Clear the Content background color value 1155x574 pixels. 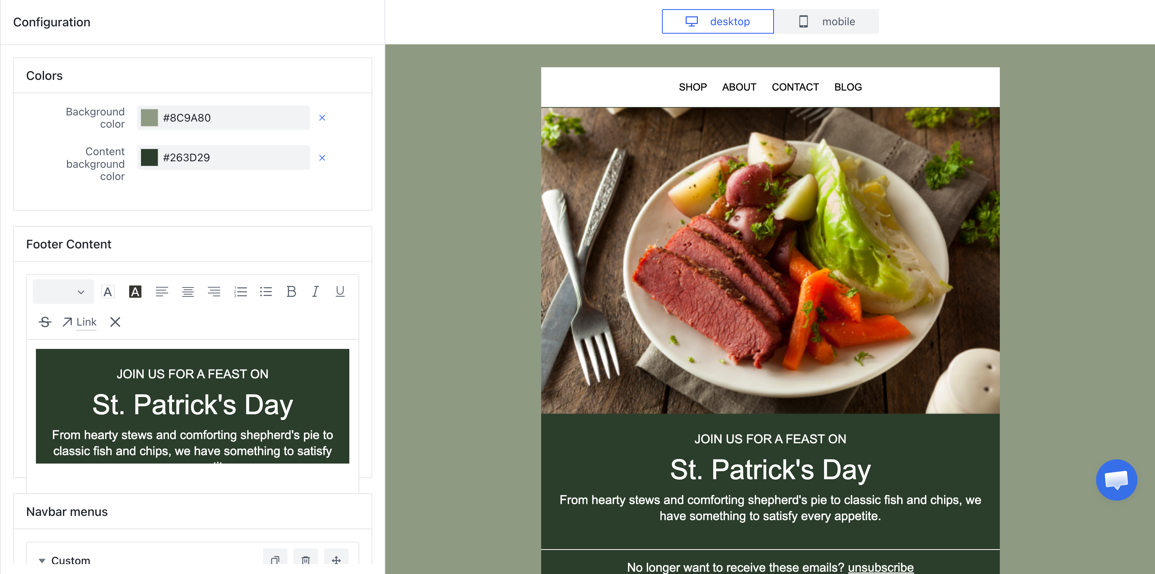[x=322, y=158]
